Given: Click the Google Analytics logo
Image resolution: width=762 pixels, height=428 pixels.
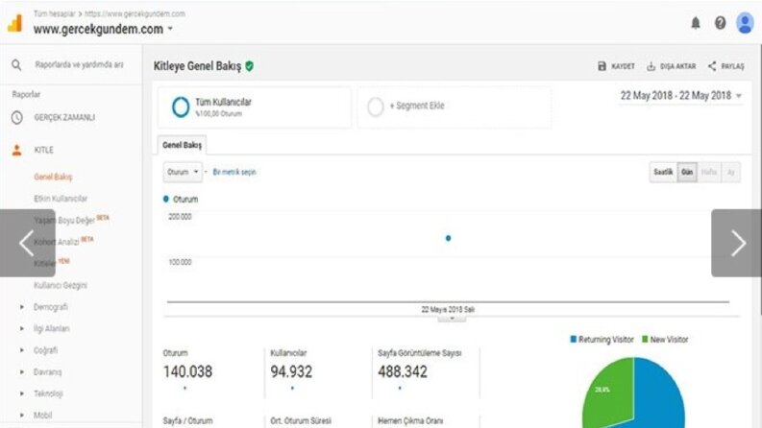Looking at the screenshot, I should [15, 23].
